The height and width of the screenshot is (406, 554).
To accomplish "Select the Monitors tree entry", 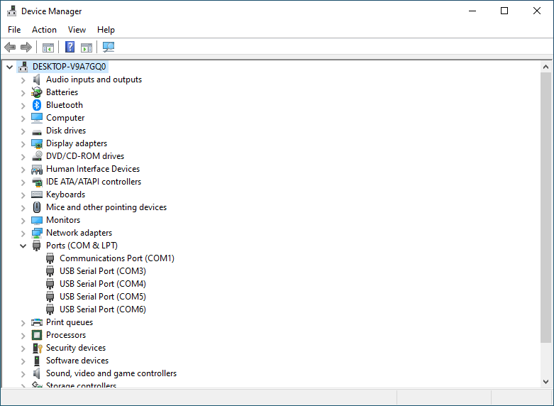I will 63,220.
